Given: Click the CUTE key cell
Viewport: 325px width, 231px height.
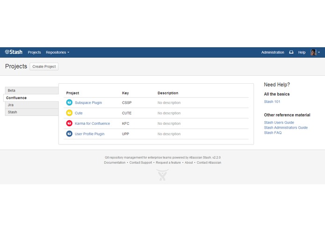Looking at the screenshot, I should click(127, 113).
